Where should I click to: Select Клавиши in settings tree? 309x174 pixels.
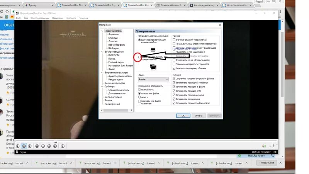(x=113, y=38)
